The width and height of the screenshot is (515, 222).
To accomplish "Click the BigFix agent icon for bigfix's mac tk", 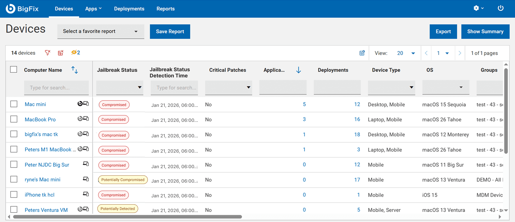I will pyautogui.click(x=80, y=134).
